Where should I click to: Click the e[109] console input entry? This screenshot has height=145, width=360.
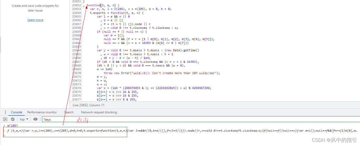click(x=12, y=126)
